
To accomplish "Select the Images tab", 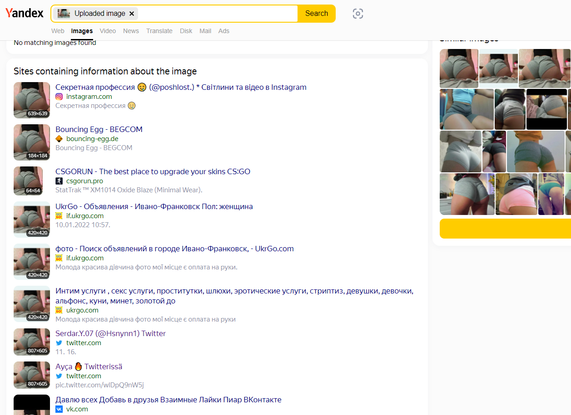I will click(82, 31).
